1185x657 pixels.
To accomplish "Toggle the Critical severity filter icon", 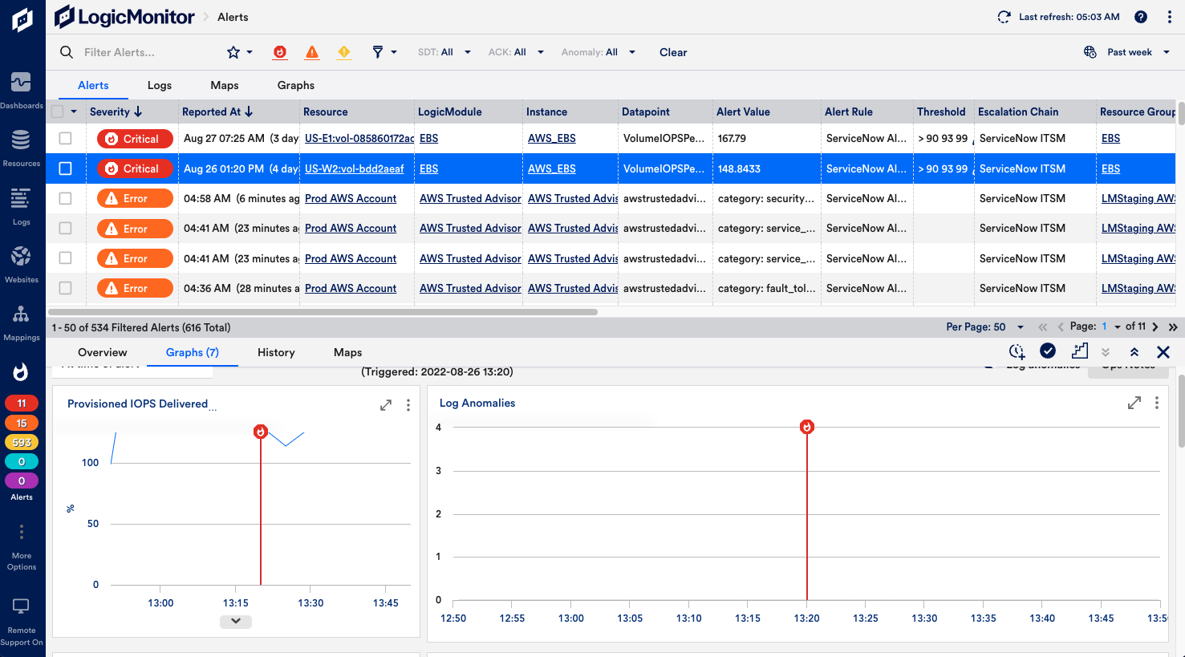I will coord(280,51).
